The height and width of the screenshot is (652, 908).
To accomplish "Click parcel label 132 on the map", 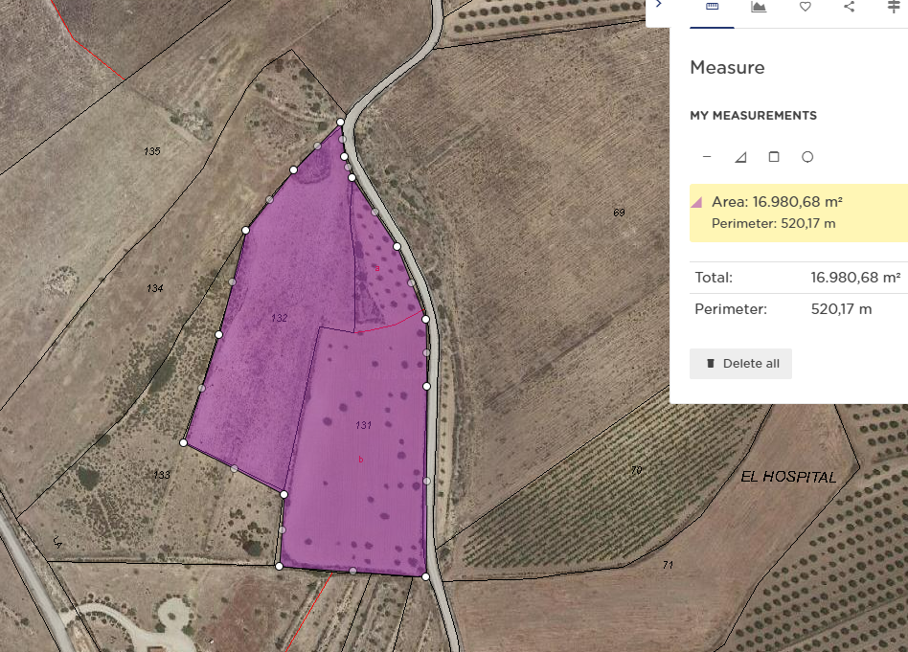I will pos(280,317).
